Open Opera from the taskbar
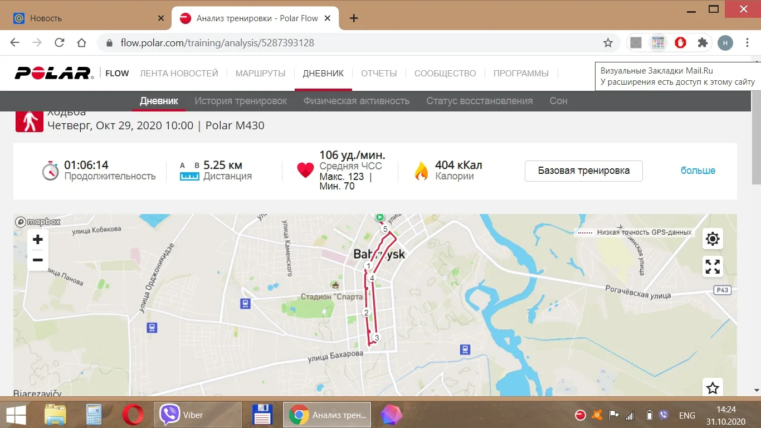 pyautogui.click(x=133, y=415)
